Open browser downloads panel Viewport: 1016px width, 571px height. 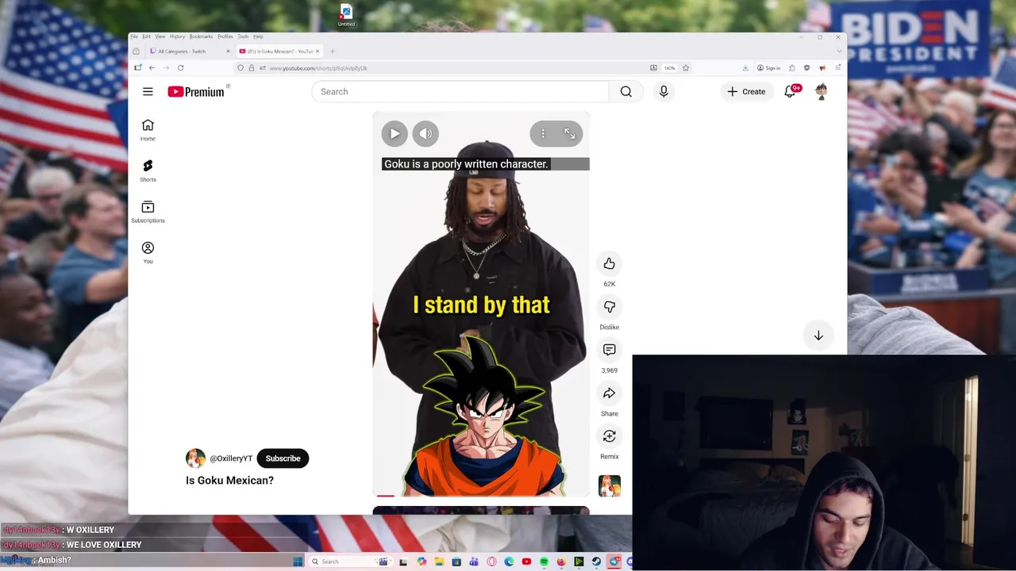coord(745,68)
